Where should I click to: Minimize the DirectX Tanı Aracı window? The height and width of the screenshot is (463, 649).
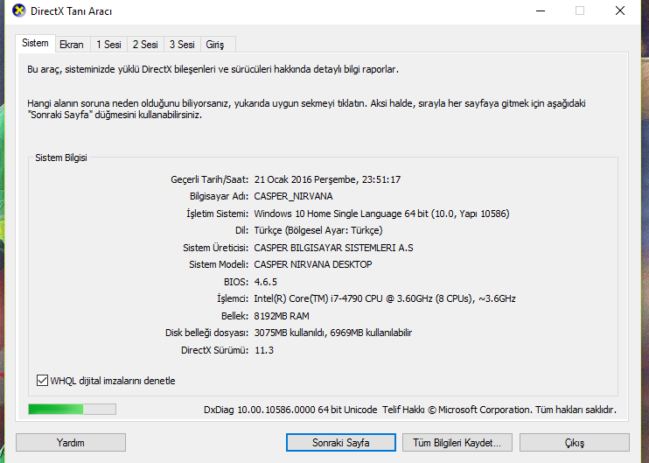point(541,11)
